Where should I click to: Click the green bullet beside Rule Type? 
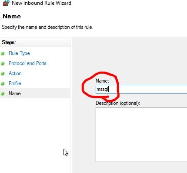pyautogui.click(x=3, y=54)
